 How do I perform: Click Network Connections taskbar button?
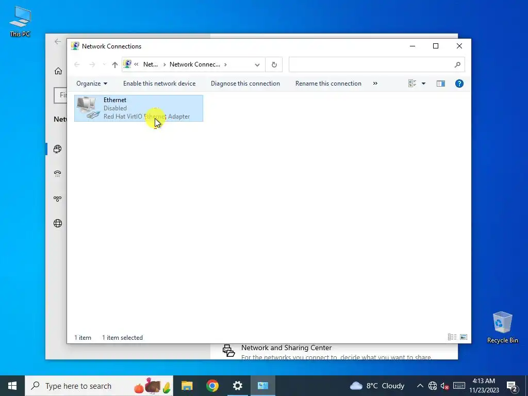click(x=262, y=386)
